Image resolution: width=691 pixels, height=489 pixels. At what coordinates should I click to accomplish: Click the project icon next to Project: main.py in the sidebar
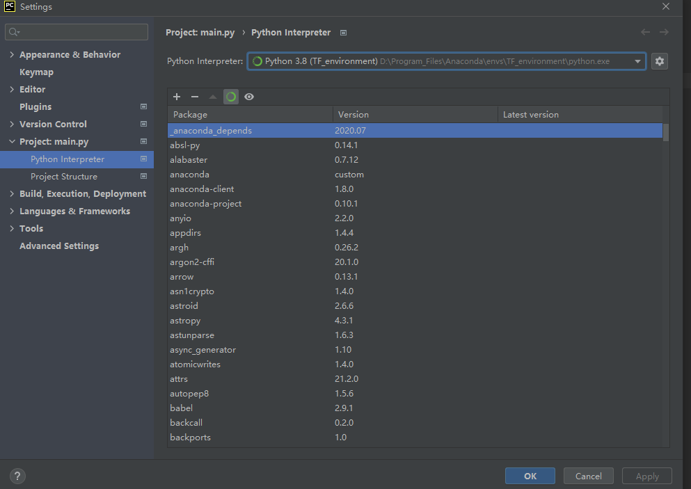tap(143, 141)
